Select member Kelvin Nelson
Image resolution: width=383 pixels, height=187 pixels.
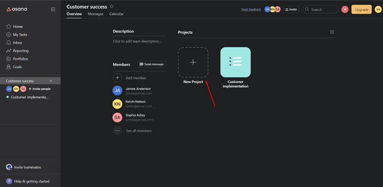click(136, 102)
